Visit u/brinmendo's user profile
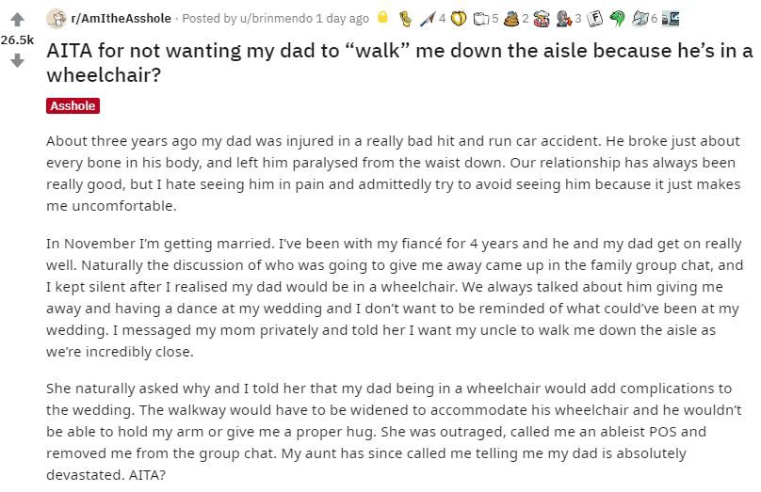The image size is (761, 492). 276,19
